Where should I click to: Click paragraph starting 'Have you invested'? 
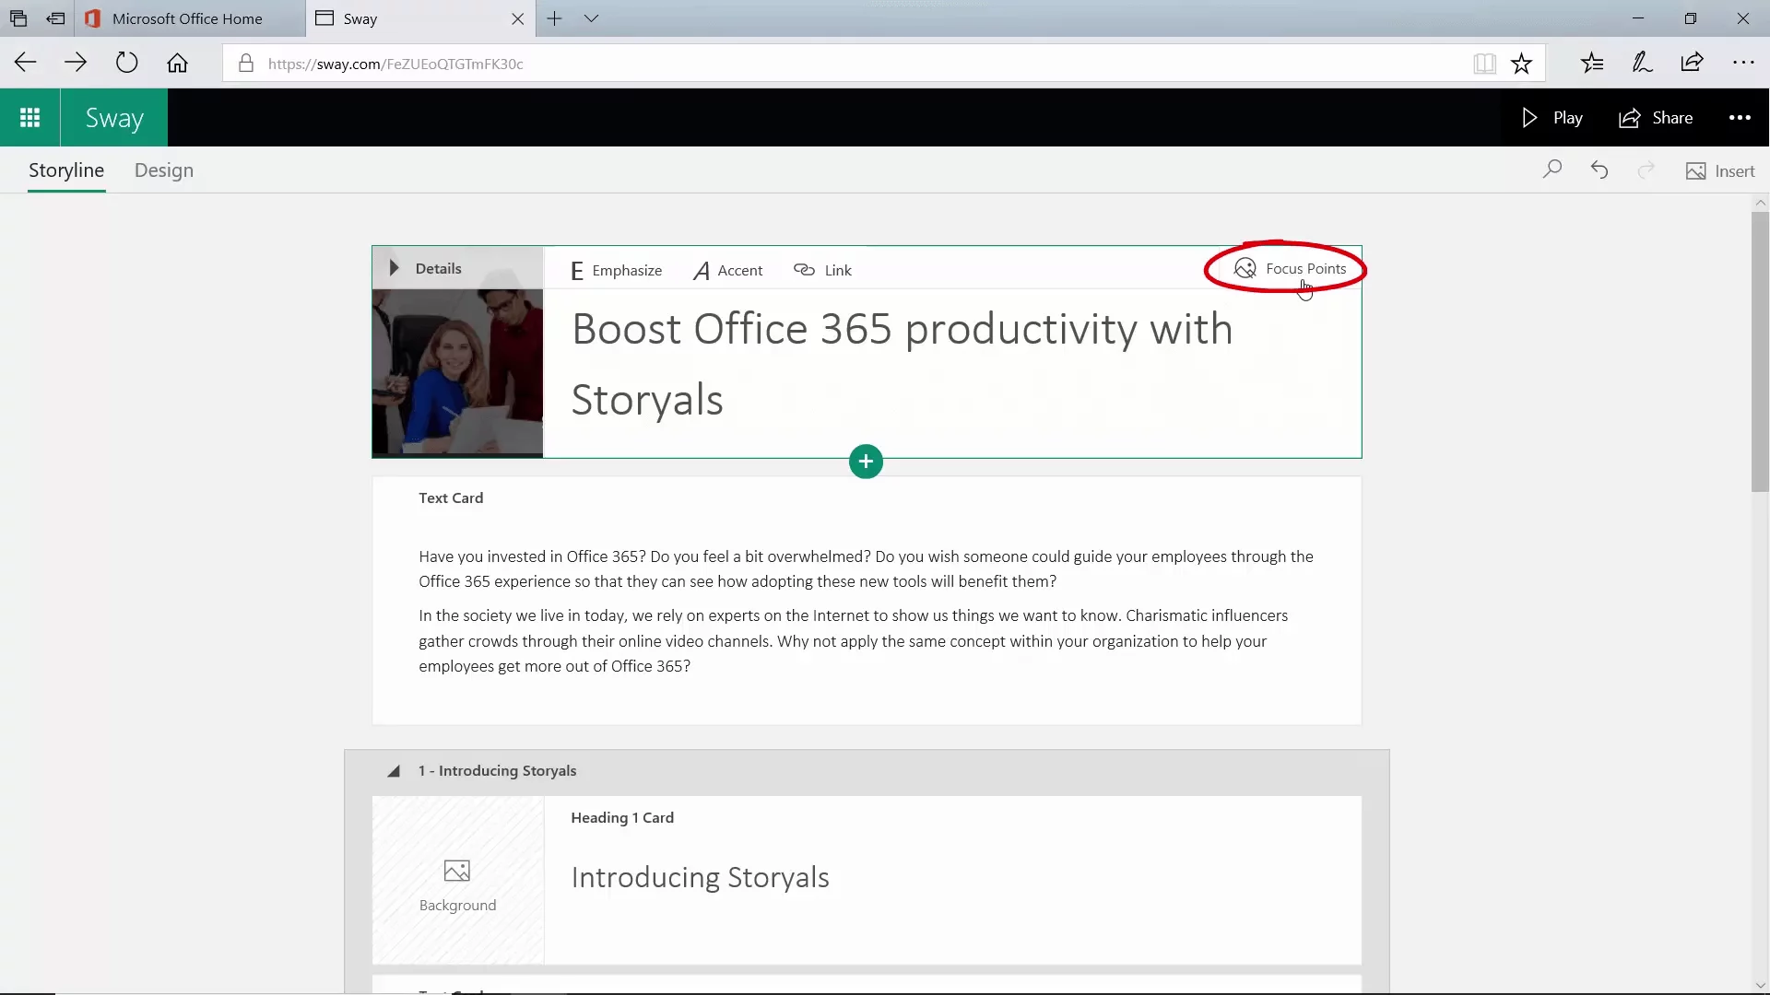click(x=866, y=568)
